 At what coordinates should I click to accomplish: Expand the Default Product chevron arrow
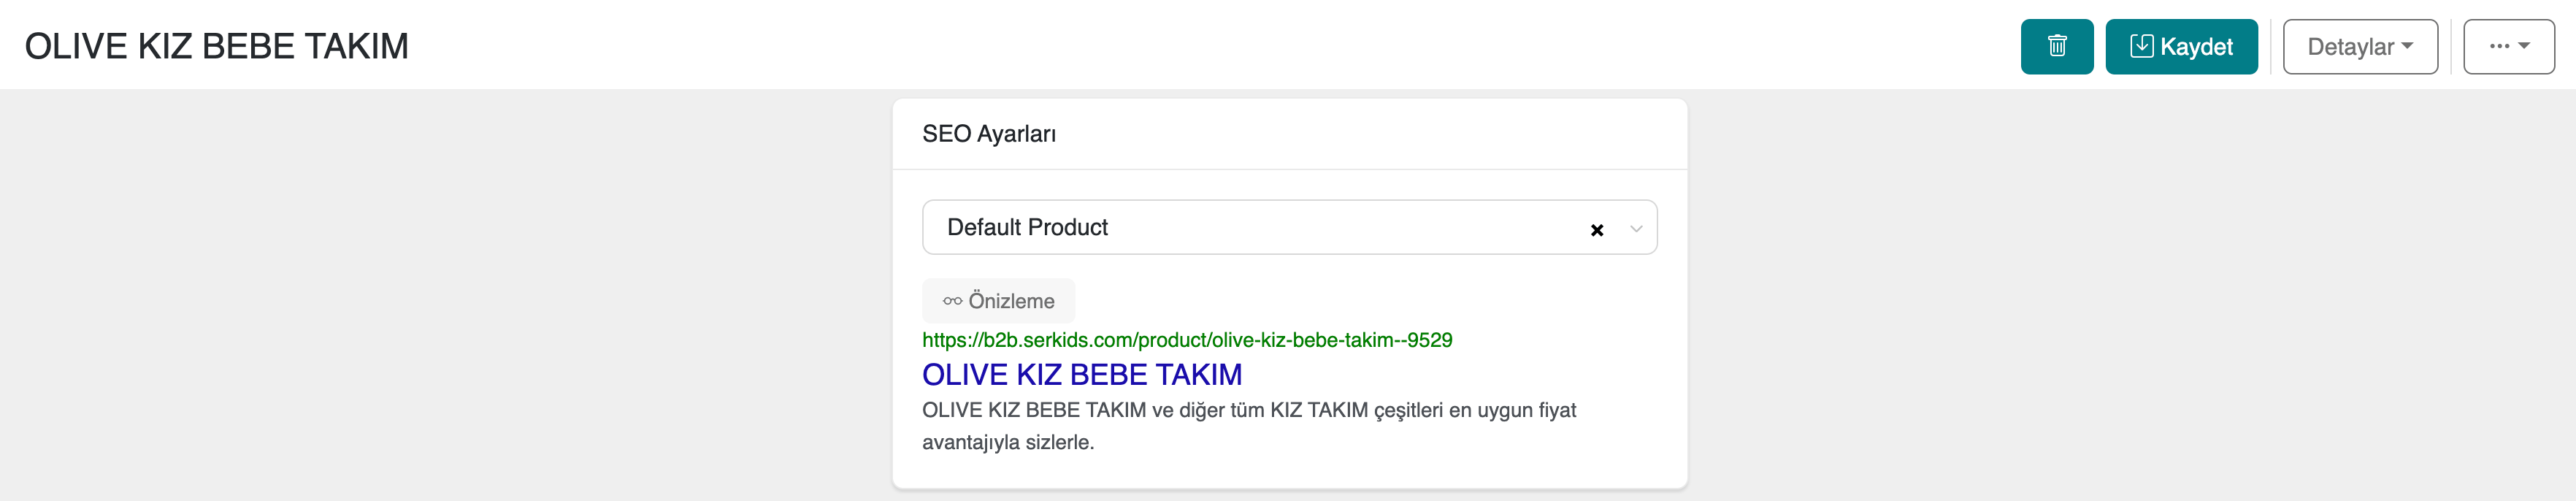coord(1636,229)
